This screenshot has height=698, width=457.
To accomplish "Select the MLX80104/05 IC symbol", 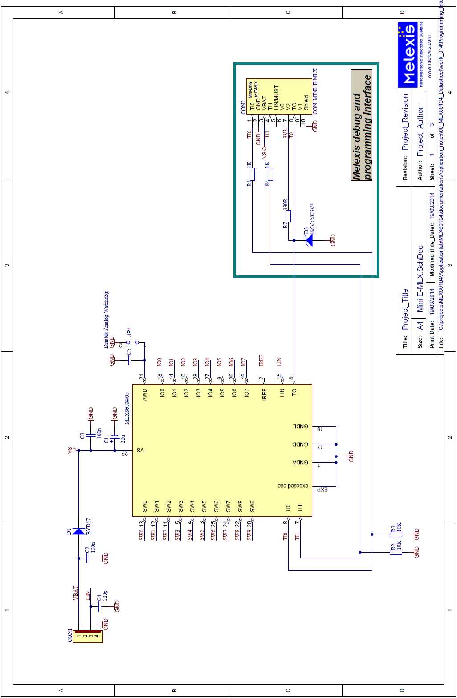I will click(x=221, y=450).
